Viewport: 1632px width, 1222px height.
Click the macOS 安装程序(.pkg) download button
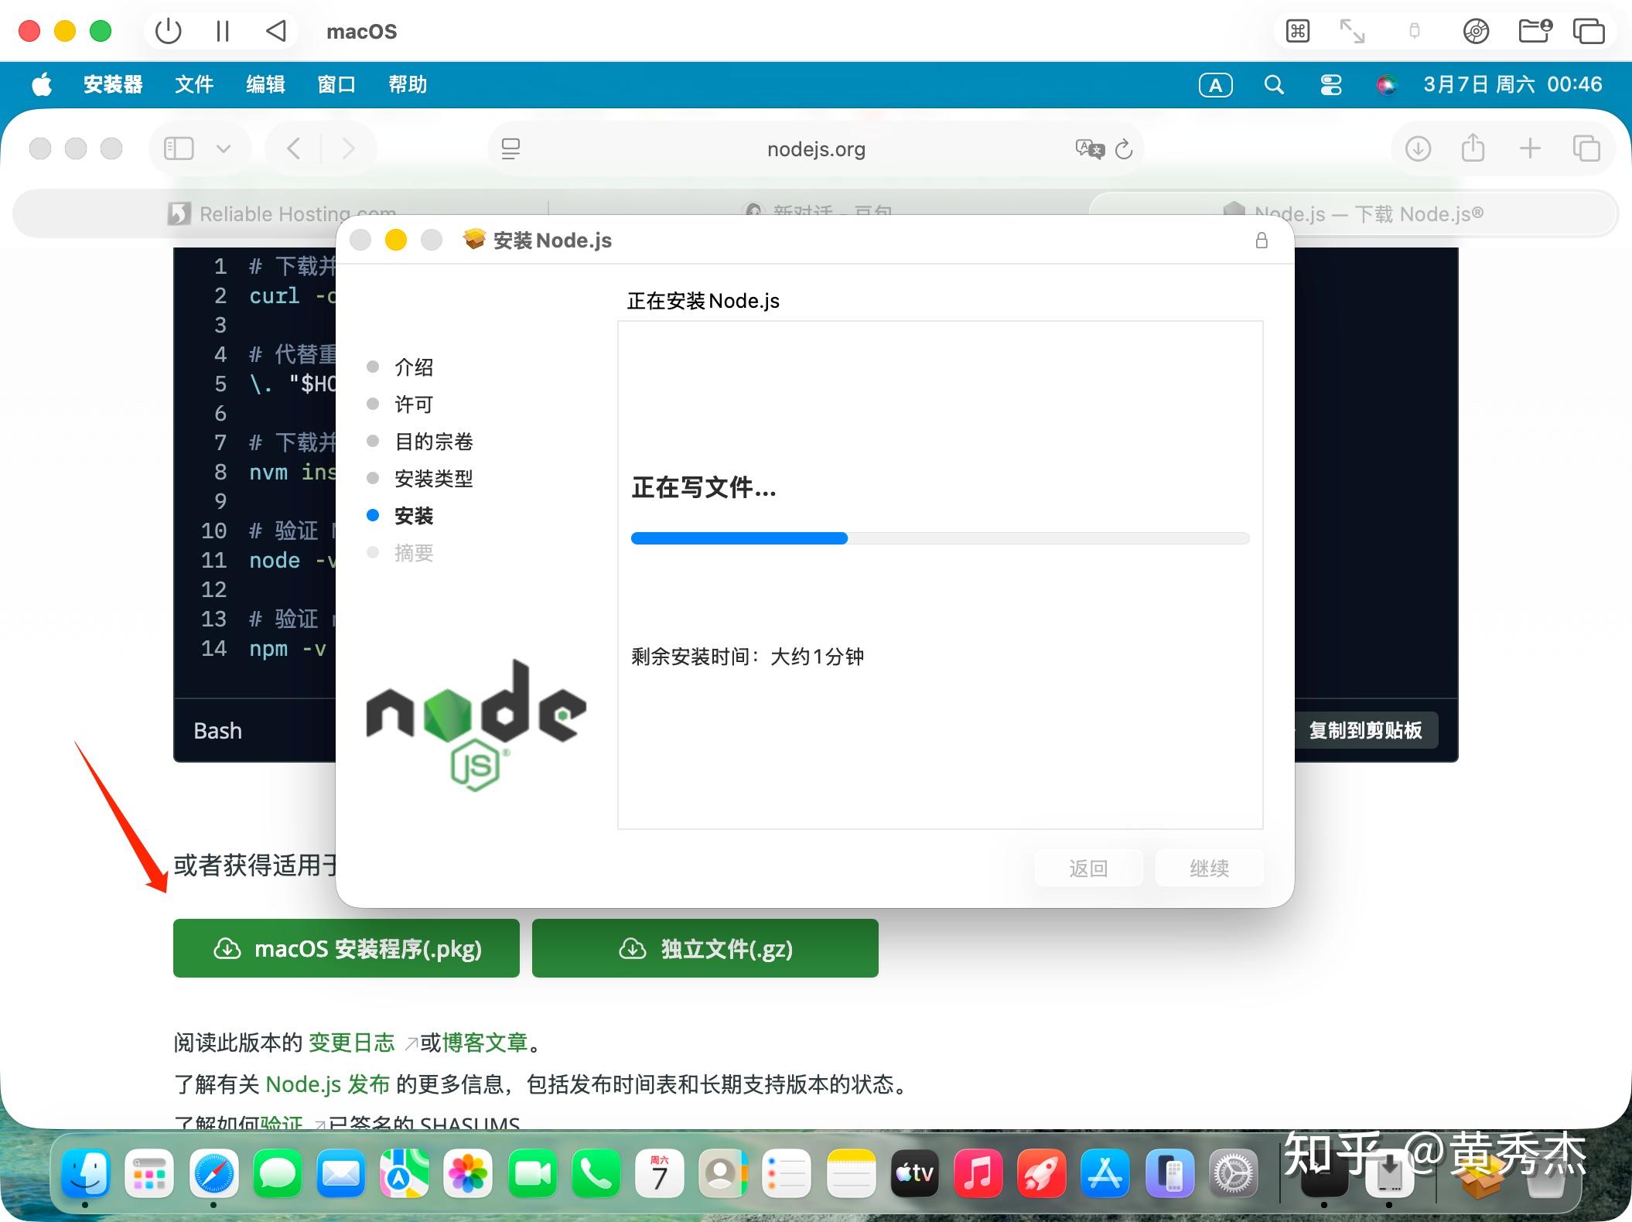(x=347, y=948)
